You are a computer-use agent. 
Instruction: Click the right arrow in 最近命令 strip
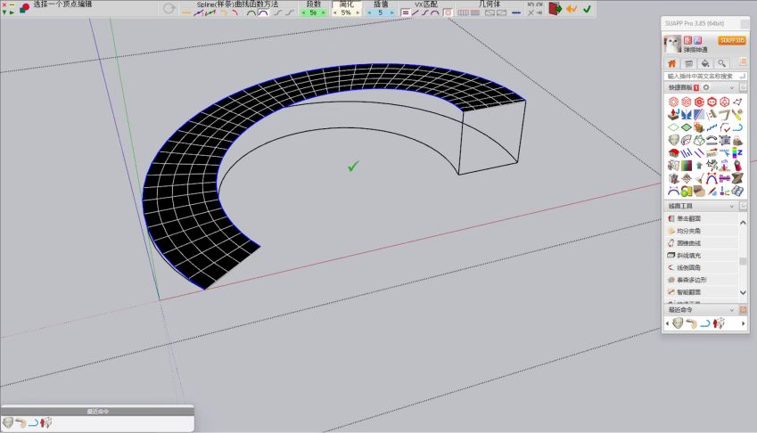click(743, 323)
